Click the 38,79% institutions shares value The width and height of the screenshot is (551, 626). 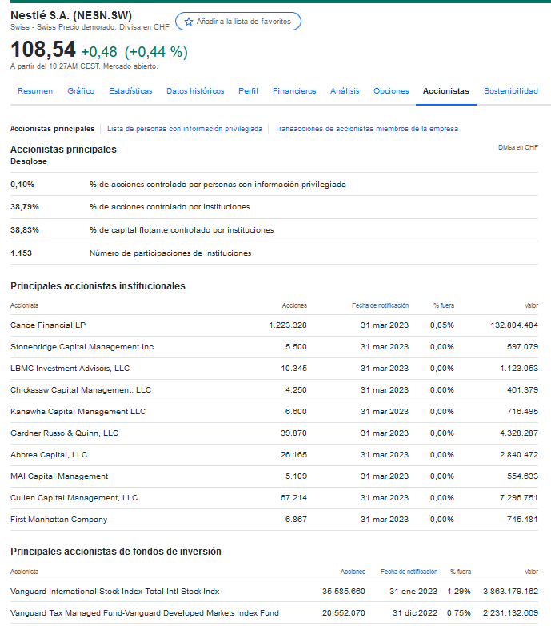pos(25,207)
